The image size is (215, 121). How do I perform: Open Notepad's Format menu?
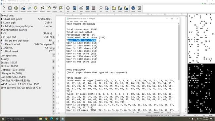(x=76, y=22)
